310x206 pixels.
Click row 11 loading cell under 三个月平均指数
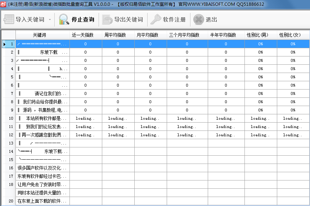[188, 127]
